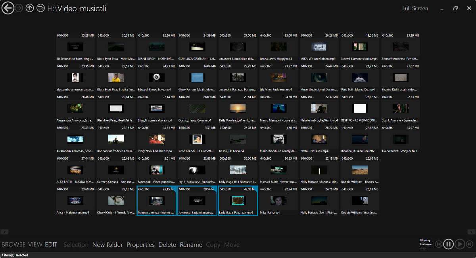Select Noemi_L'amore si odia.mp4 thumbnail
The width and height of the screenshot is (476, 258).
click(x=360, y=47)
